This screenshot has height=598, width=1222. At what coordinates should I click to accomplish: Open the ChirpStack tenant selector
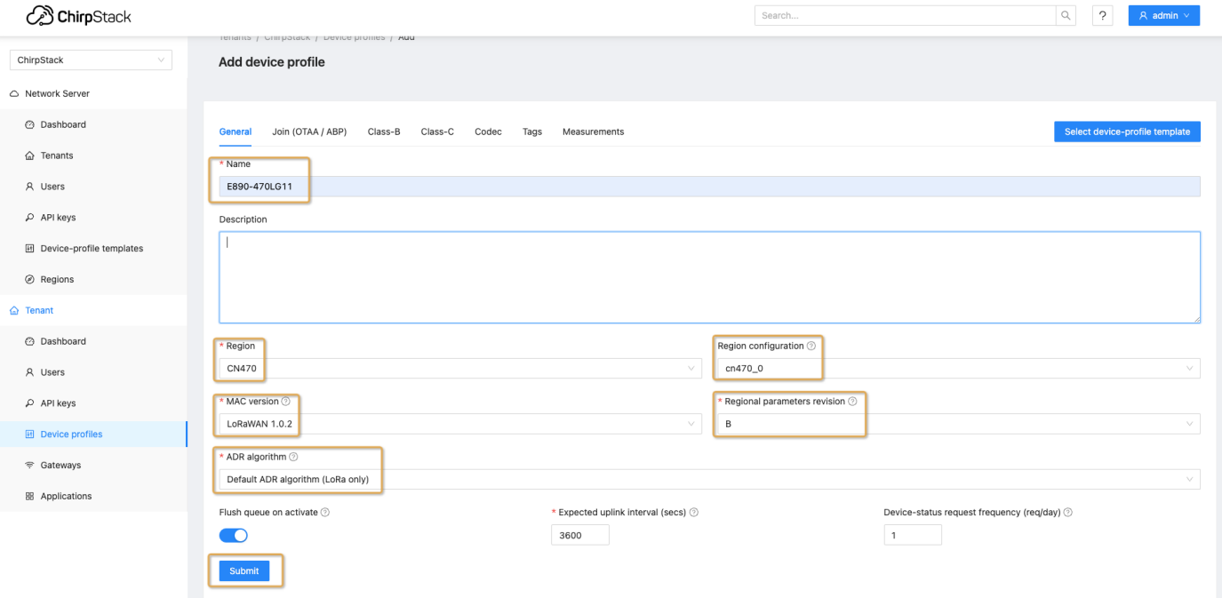tap(91, 60)
